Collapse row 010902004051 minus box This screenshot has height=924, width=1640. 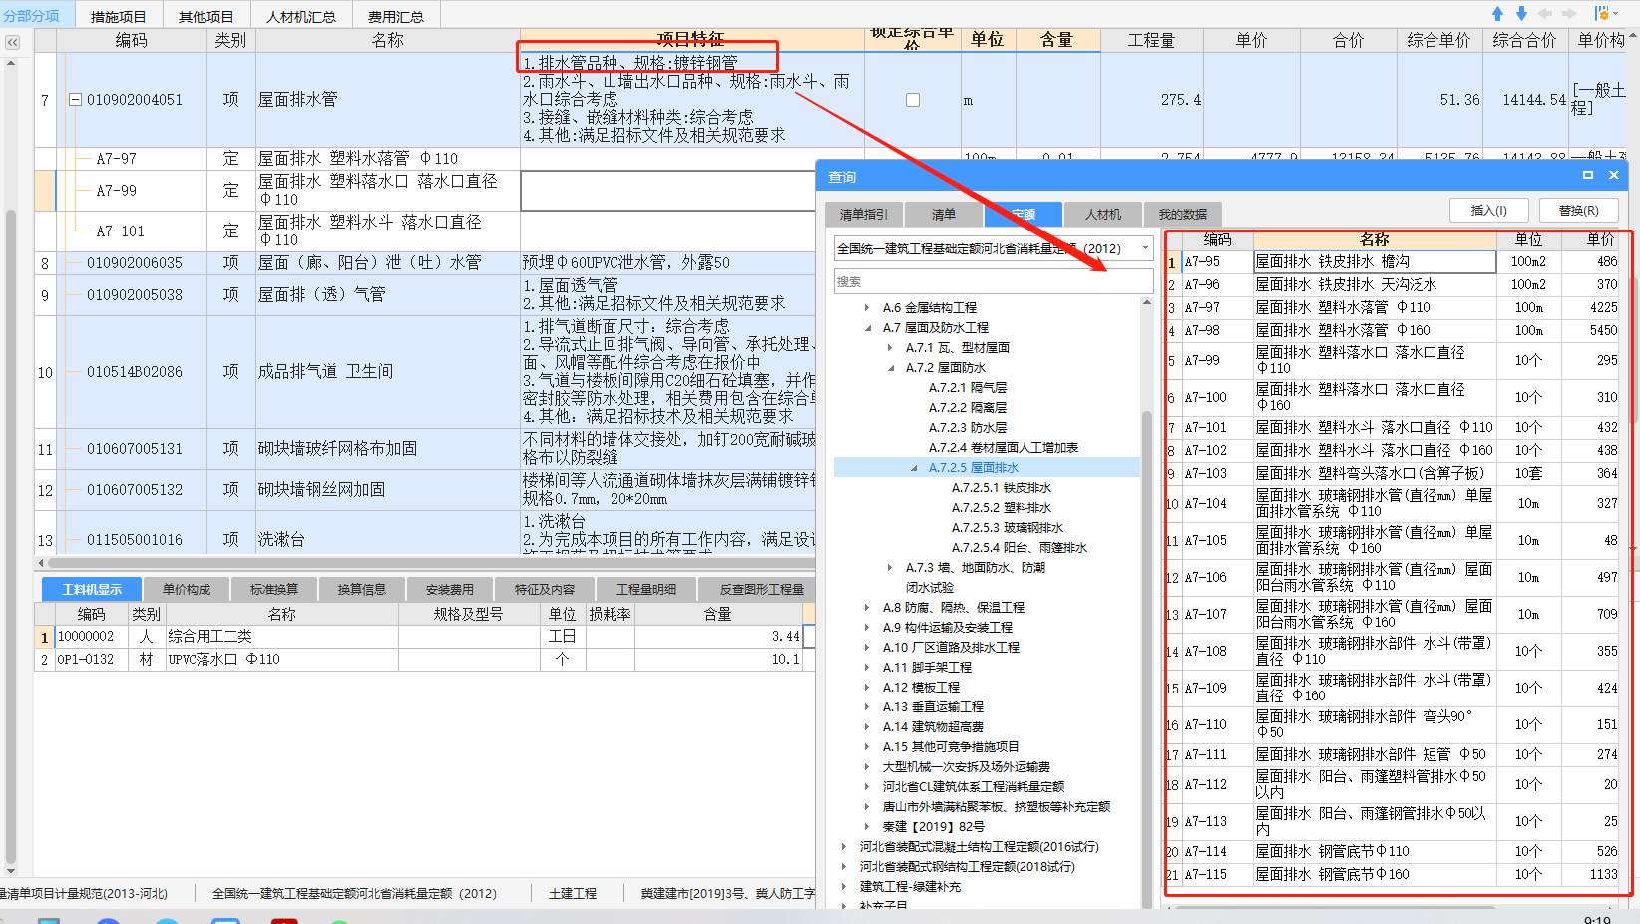(75, 100)
